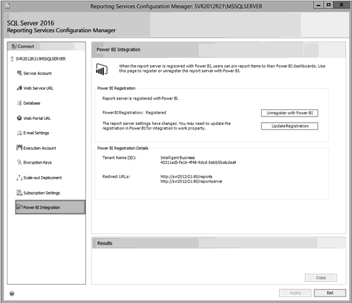Close the Configuration Manager window
The height and width of the screenshot is (303, 352).
341,4
